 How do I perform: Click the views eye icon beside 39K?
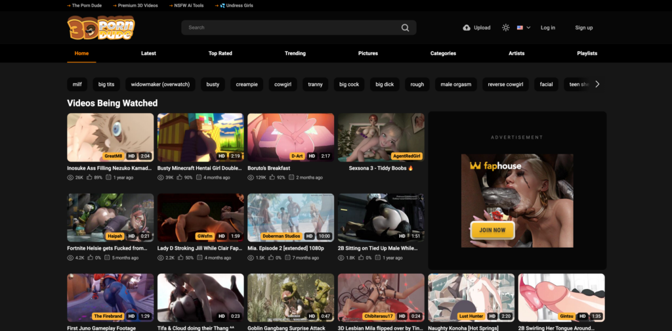click(x=160, y=177)
